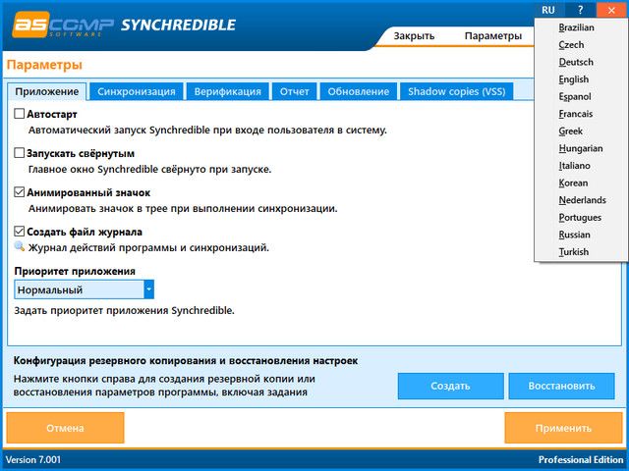
Task: Open the Верификация tab
Action: (x=227, y=91)
